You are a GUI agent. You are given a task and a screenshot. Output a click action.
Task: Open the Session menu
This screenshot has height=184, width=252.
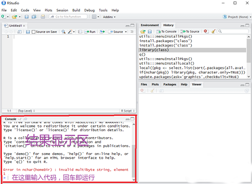(62, 10)
